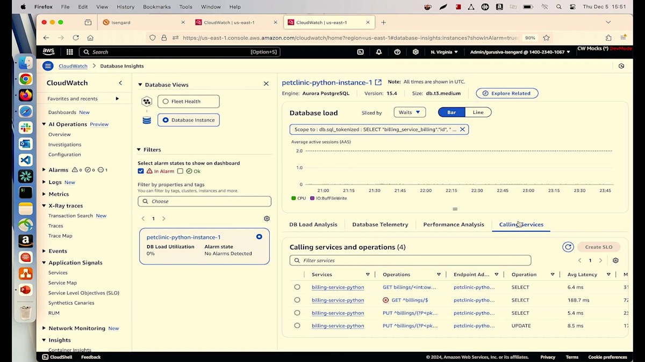The image size is (645, 362).
Task: Open the DB Load Analysis tab
Action: pos(313,224)
